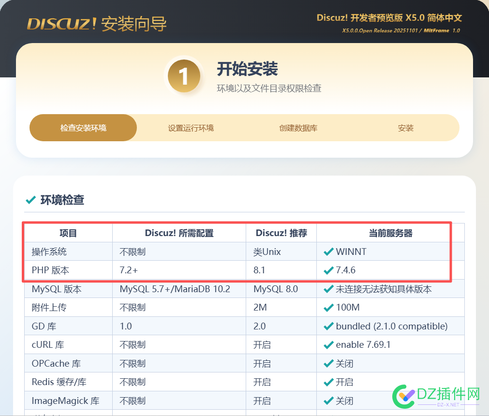Select the 检查安装环境 step tab
Image resolution: width=489 pixels, height=416 pixels.
click(83, 128)
